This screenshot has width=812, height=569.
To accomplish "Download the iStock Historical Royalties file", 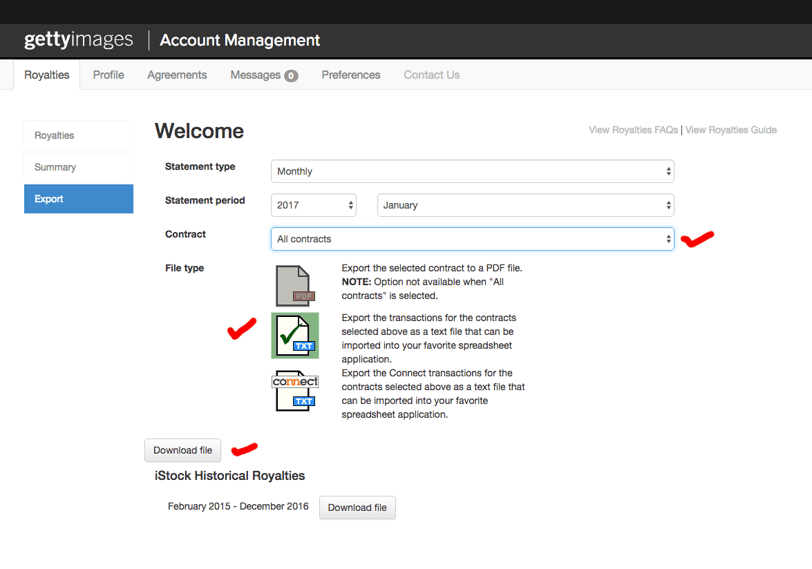I will (357, 508).
